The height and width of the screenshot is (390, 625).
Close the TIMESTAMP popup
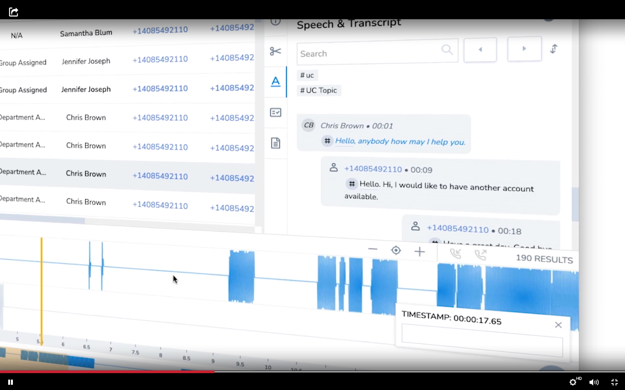[558, 325]
